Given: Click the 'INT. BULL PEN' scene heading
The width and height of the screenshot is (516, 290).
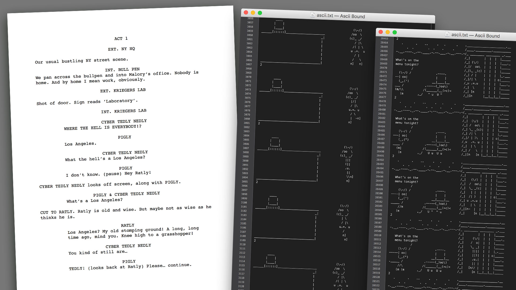Looking at the screenshot, I should point(122,70).
